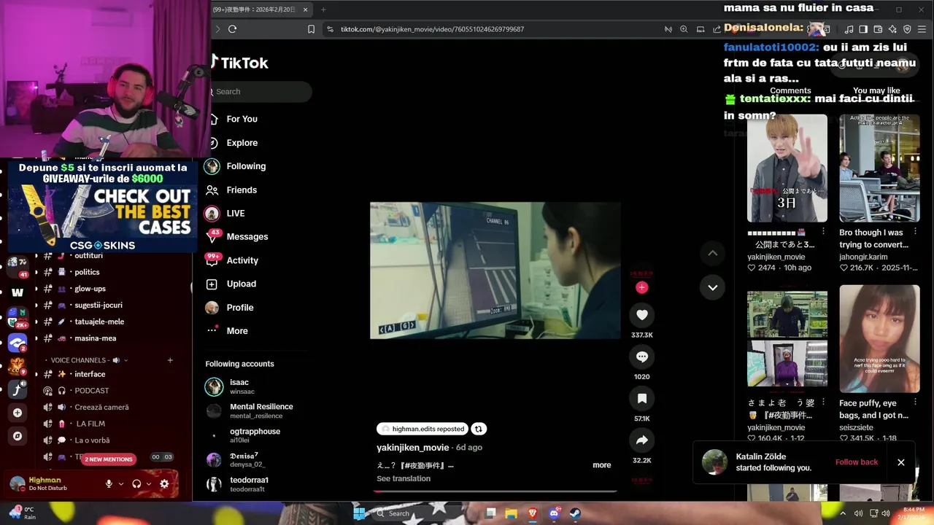Create voice channel with plus icon
Viewport: 934px width, 525px height.
[170, 360]
